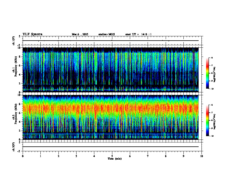The image size is (227, 175).
Task: Click the "8" kHz tick on ch.1 spectrogram
Action: point(20,57)
